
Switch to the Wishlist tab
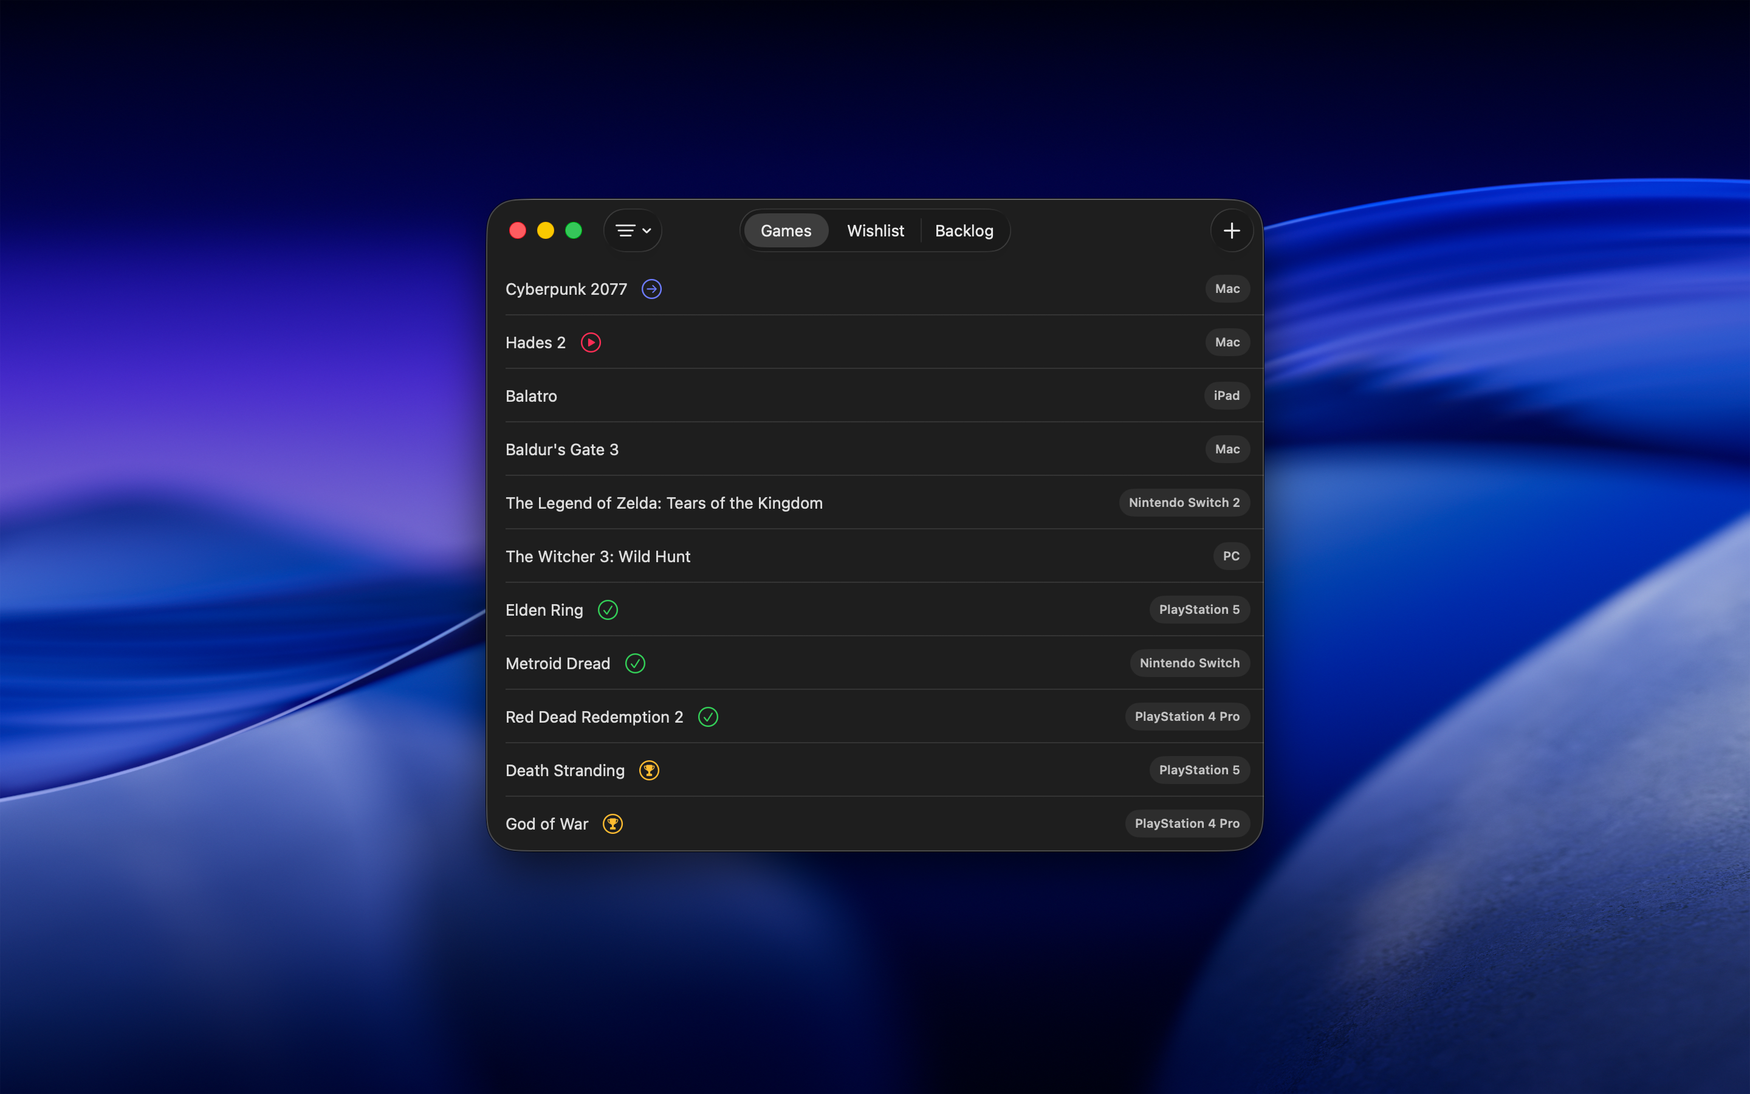click(875, 231)
